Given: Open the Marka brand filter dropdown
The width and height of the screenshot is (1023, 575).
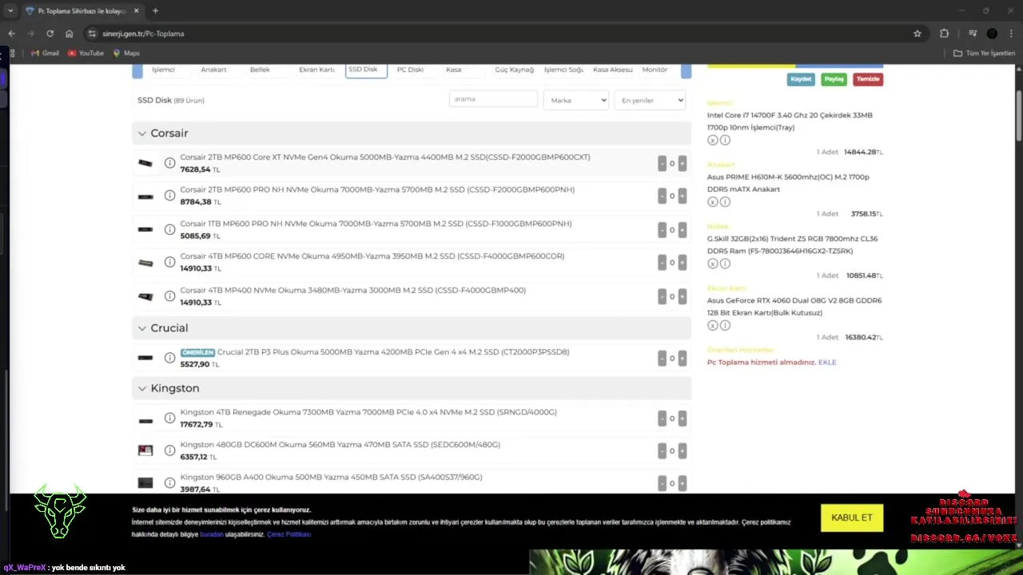Looking at the screenshot, I should 575,100.
